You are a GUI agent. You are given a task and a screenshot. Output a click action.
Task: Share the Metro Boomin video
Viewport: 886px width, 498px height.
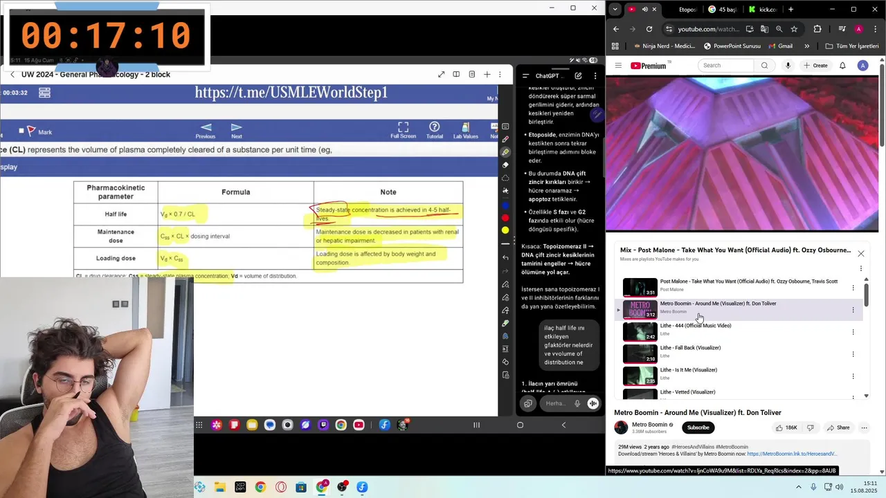838,427
